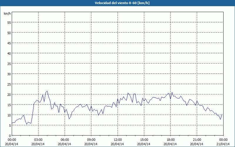Viewport: 235px width, 147px height.
Task: Select the 06:00 time label
Action: pos(65,140)
